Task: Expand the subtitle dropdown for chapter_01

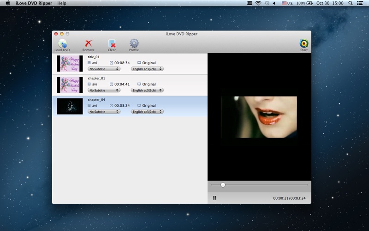Action: [104, 90]
